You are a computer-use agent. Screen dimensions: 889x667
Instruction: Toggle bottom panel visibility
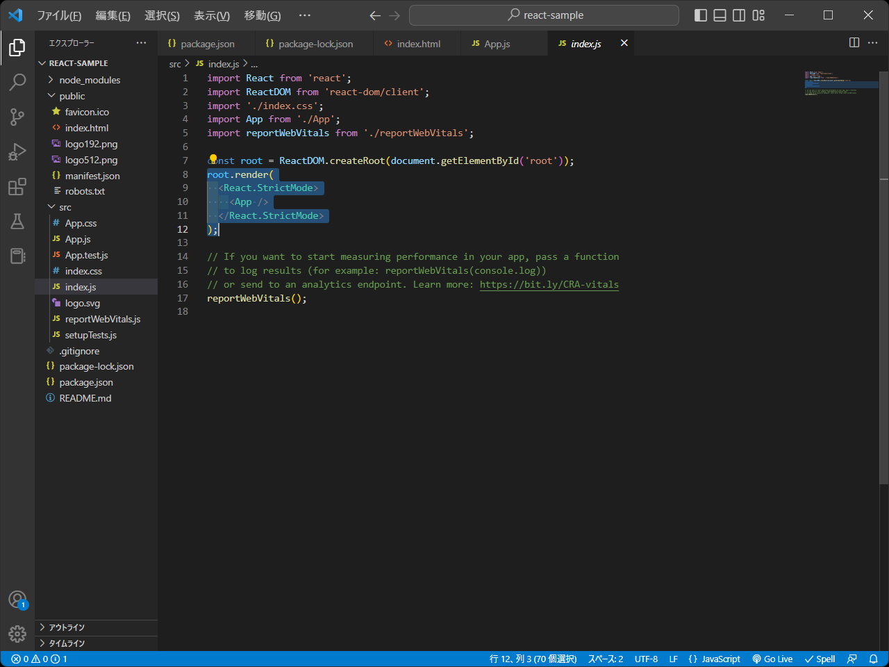click(720, 15)
